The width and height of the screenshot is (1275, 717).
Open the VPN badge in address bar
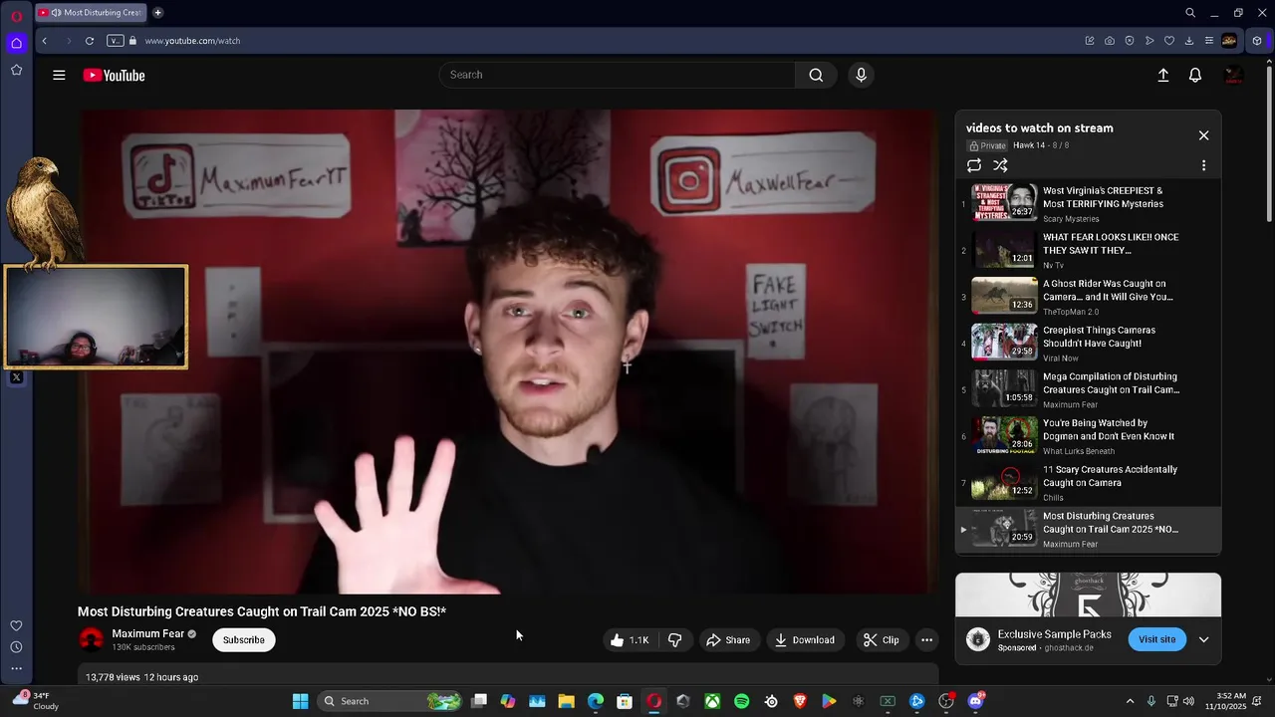[115, 41]
